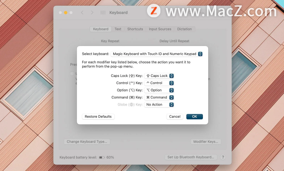The height and width of the screenshot is (171, 284).
Task: Open the Shortcuts tab
Action: [x=135, y=29]
